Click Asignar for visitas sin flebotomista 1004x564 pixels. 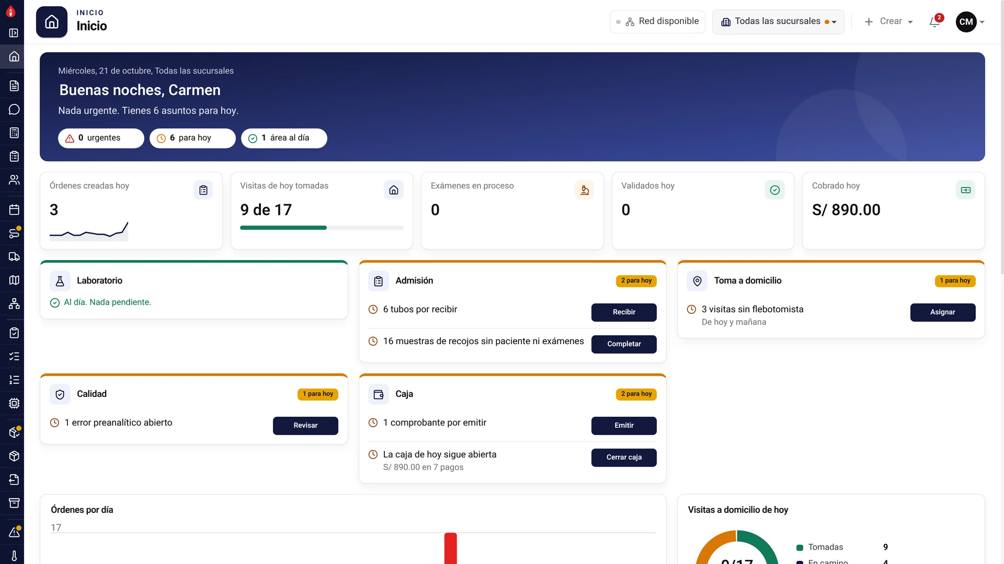click(x=942, y=312)
